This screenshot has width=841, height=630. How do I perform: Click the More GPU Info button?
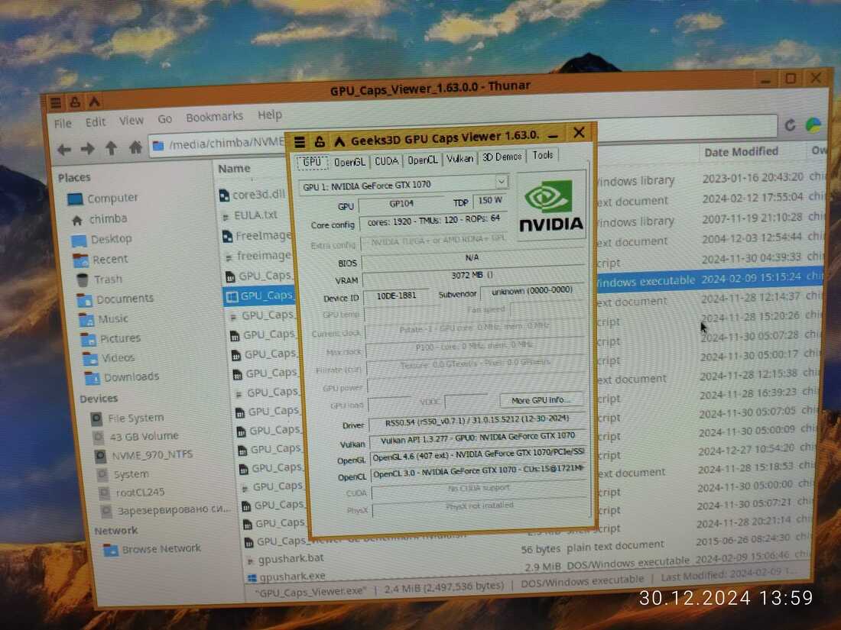pos(540,399)
